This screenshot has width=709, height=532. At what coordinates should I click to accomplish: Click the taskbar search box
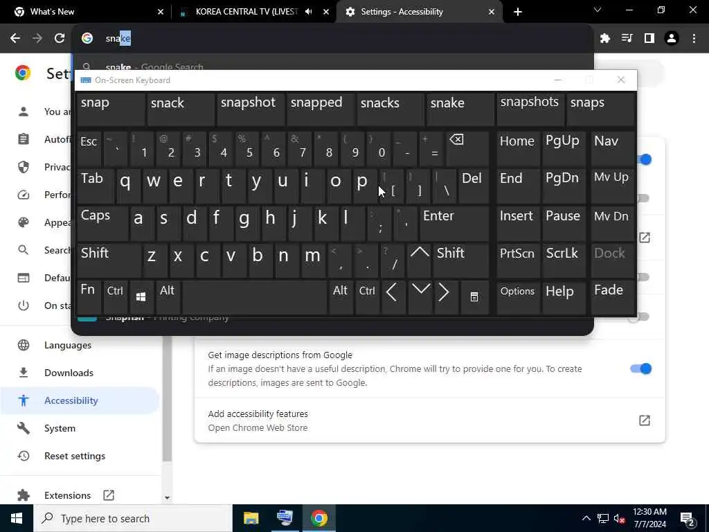point(133,518)
